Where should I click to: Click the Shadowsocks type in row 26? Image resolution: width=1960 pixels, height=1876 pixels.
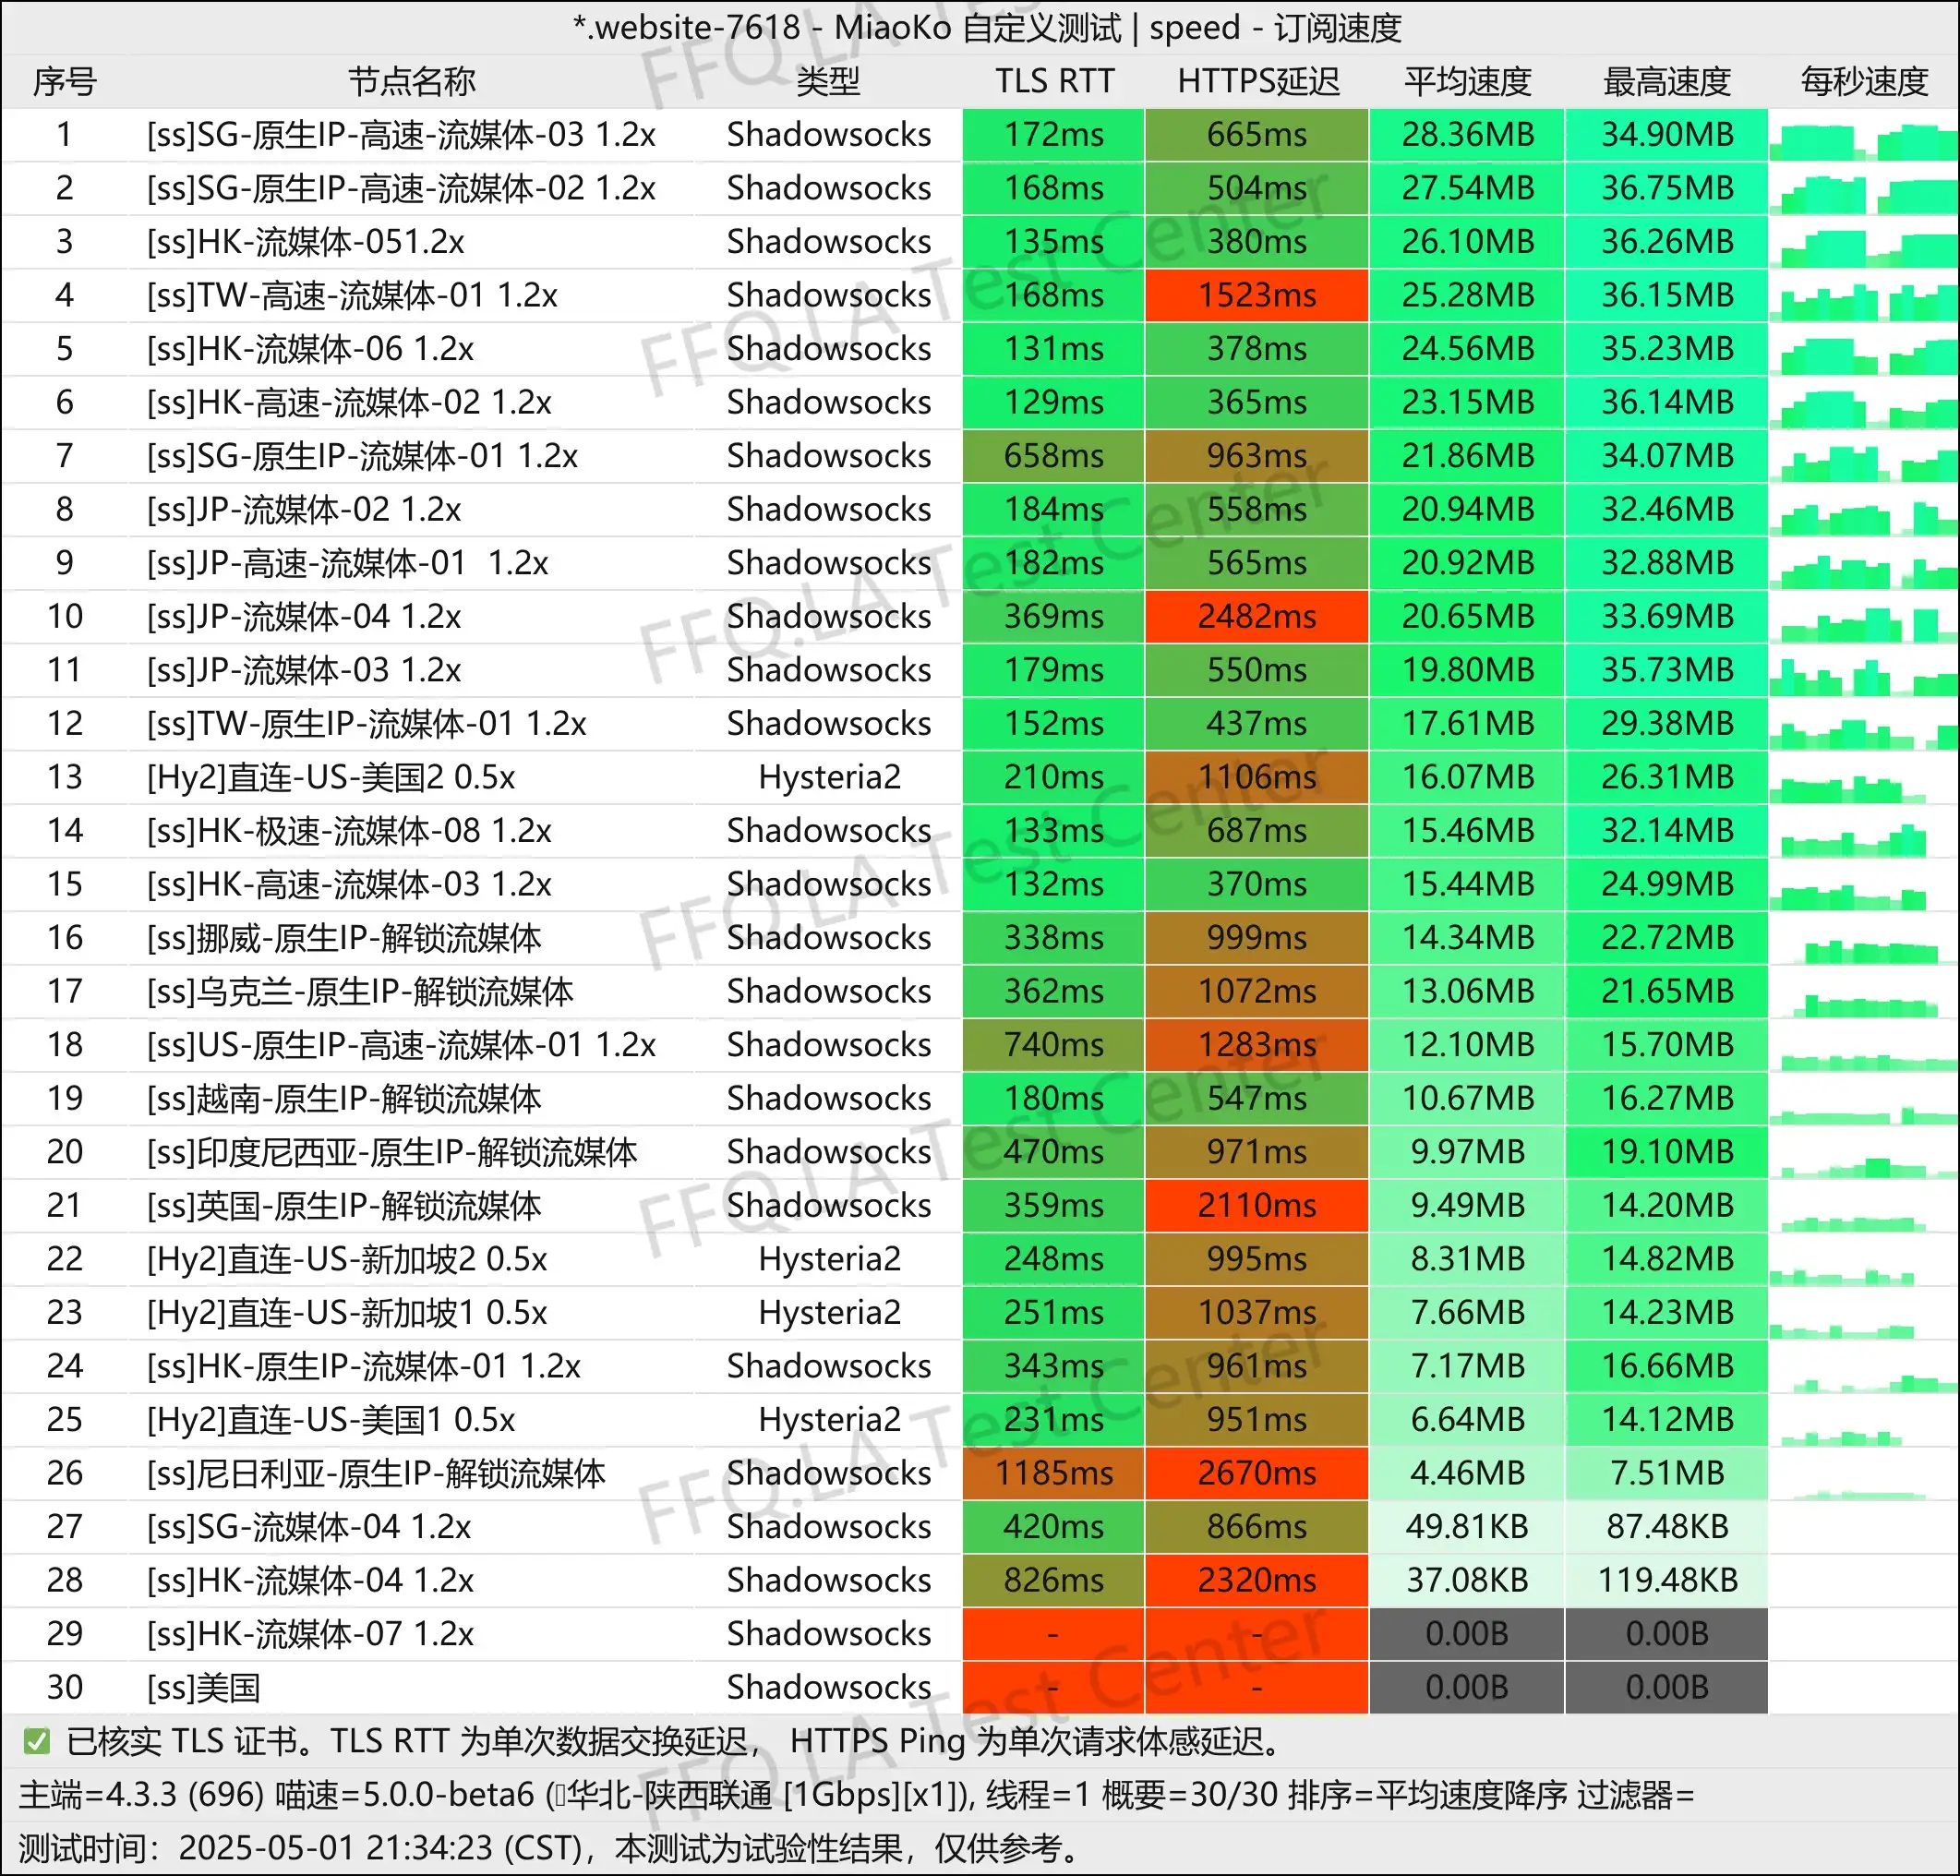point(829,1473)
